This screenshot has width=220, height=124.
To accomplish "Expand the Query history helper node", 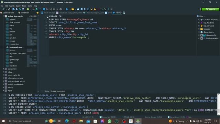I will coord(199,32).
